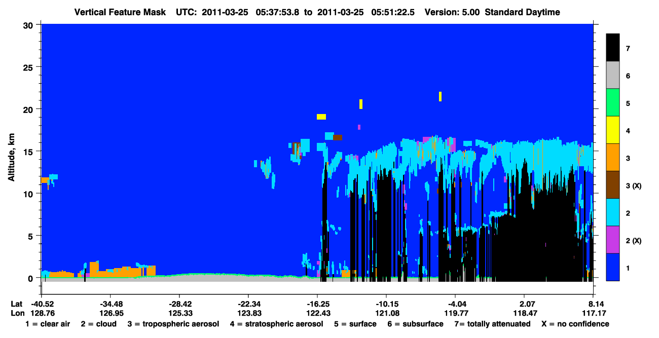Click the green surface legend swatch
659x338 pixels.
coord(613,102)
